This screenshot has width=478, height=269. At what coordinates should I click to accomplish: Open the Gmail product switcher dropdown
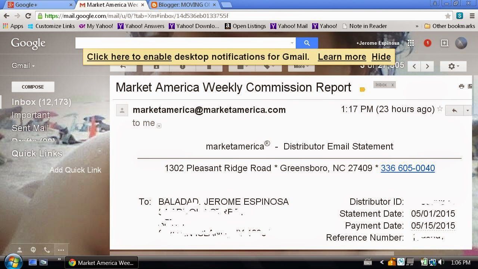click(x=23, y=66)
